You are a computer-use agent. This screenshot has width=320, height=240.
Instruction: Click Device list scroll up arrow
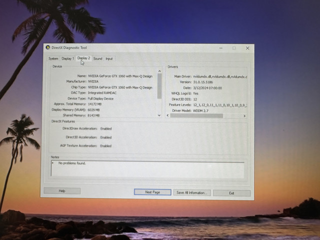pos(159,71)
